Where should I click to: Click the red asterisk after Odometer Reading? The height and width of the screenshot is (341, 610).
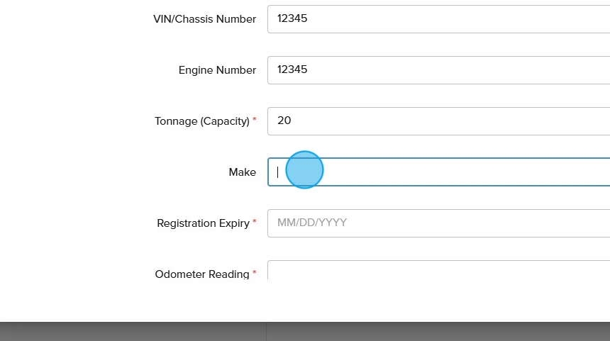pos(255,272)
